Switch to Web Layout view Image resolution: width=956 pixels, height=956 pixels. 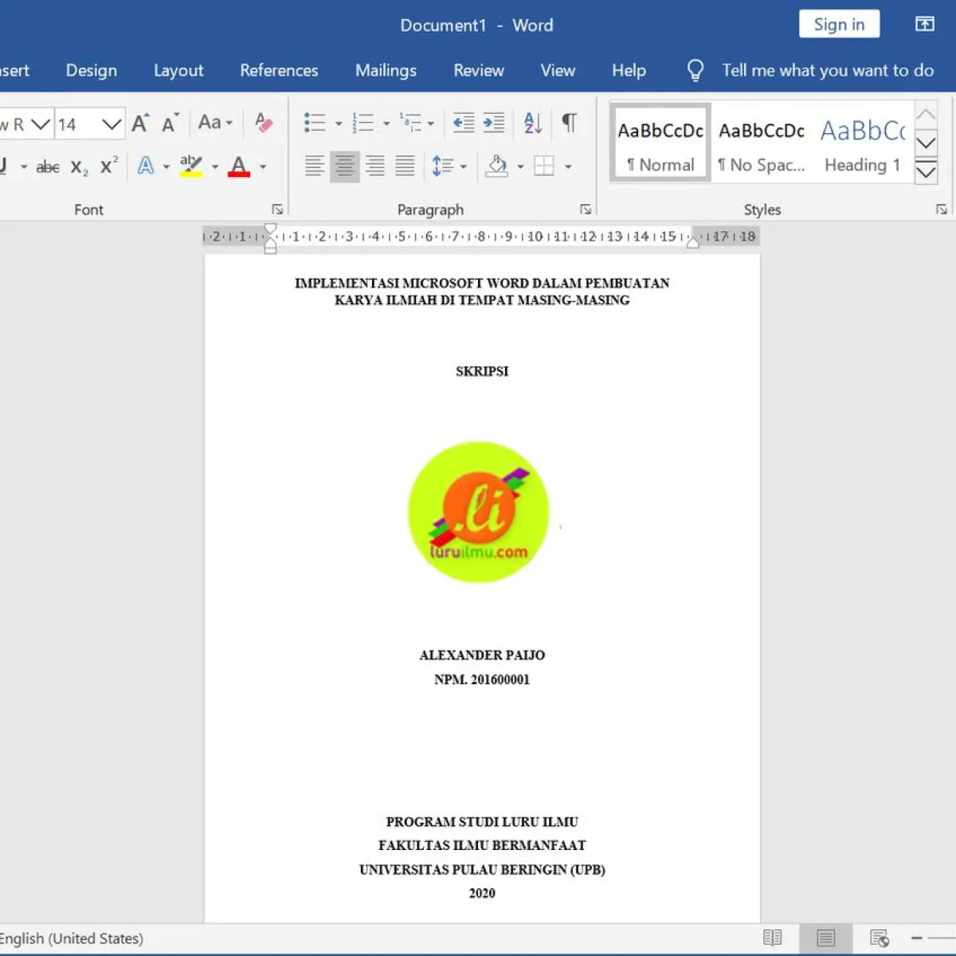coord(879,938)
